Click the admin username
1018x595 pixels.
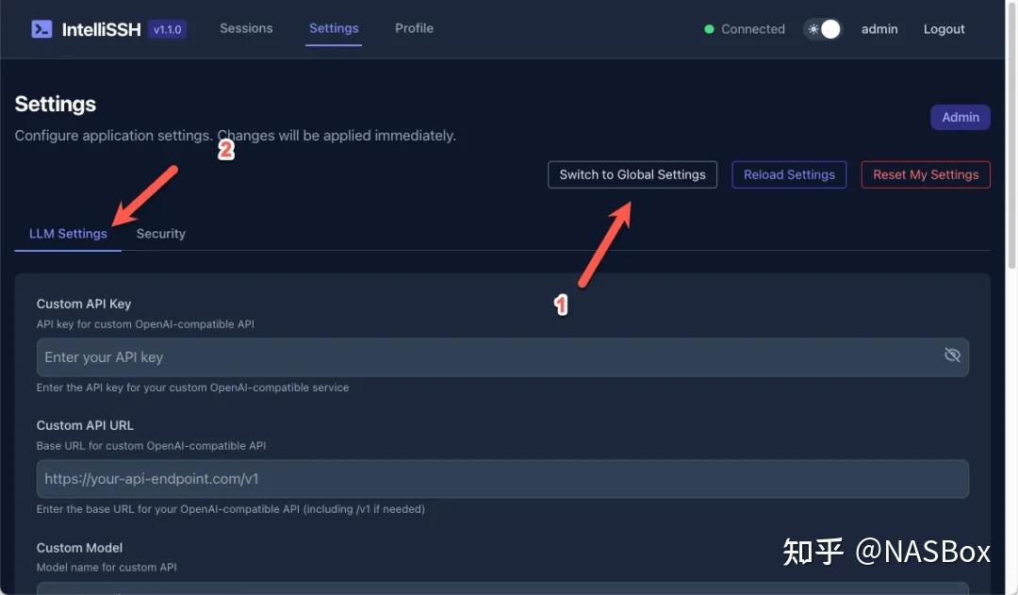(x=879, y=28)
